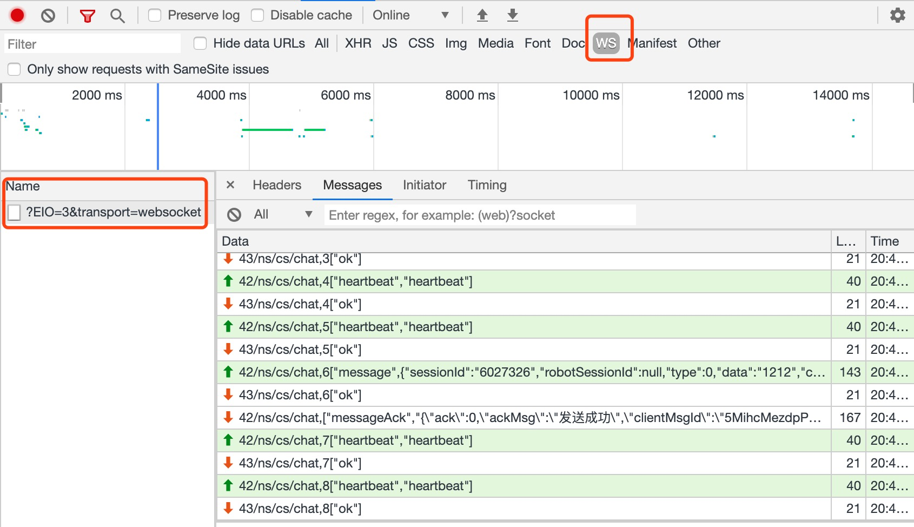
Task: Switch to the Headers tab
Action: tap(277, 185)
